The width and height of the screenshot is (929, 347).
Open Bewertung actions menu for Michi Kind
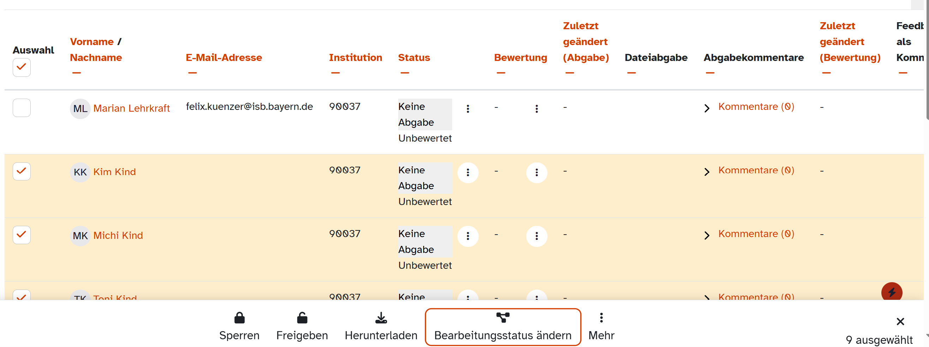pyautogui.click(x=536, y=236)
